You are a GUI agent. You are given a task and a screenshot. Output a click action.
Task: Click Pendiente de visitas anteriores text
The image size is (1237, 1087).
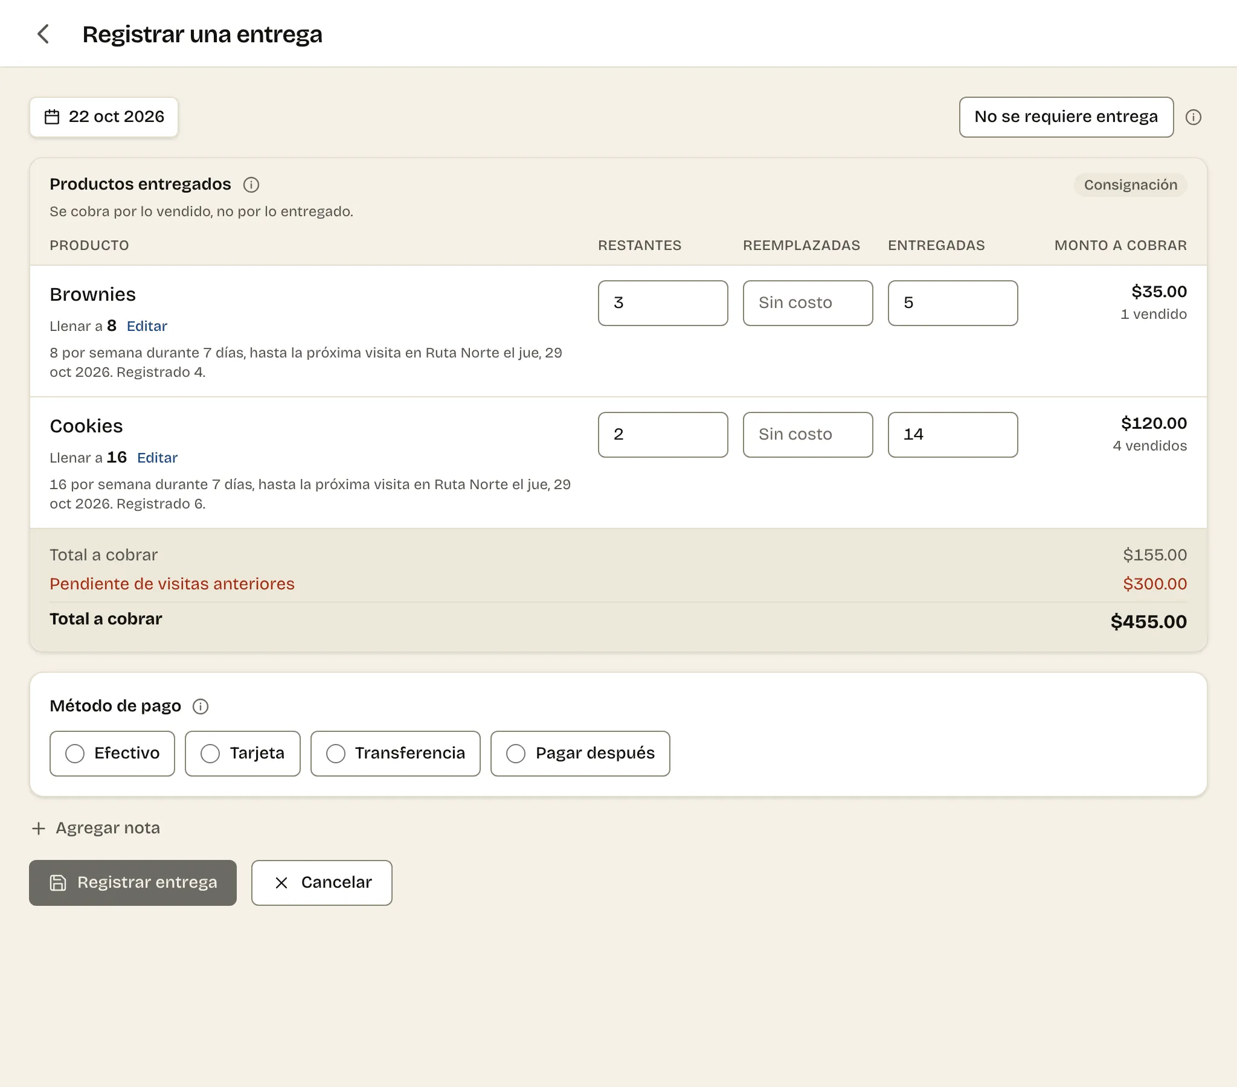(172, 584)
